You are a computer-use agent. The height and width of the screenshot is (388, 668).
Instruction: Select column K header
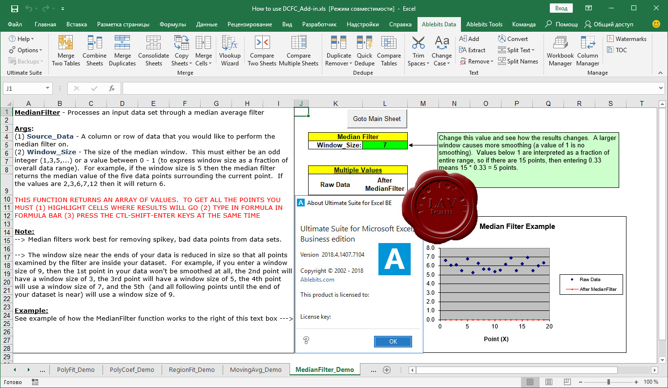coord(335,103)
